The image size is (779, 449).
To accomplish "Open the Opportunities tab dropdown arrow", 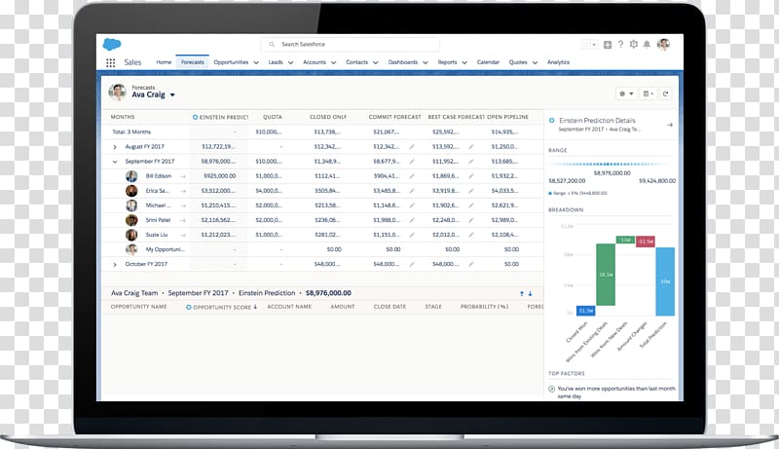I will click(256, 62).
